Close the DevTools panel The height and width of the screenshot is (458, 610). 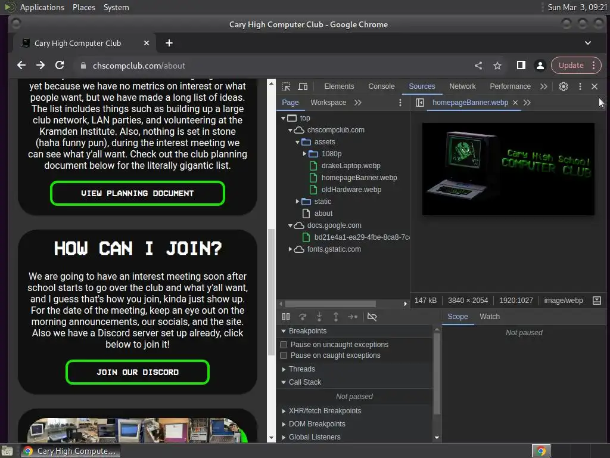(595, 86)
